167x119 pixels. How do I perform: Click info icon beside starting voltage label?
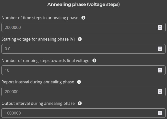point(80,39)
